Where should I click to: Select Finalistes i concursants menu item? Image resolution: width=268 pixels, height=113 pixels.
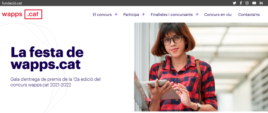[172, 15]
